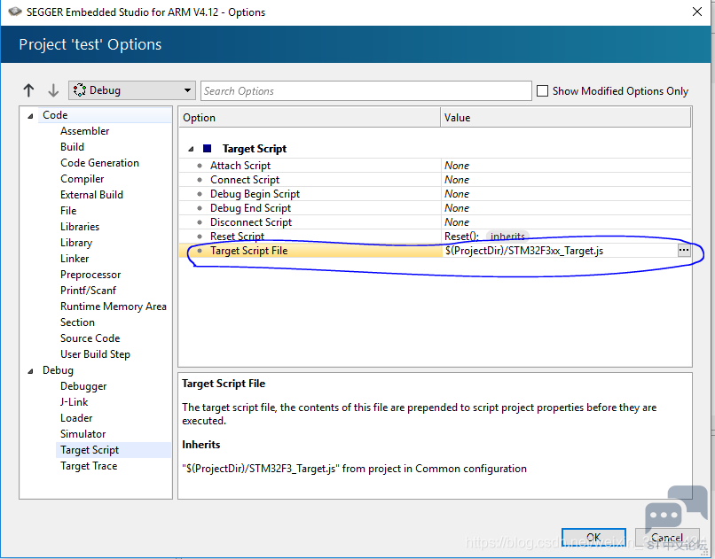Select Target Script in the tree

(90, 450)
